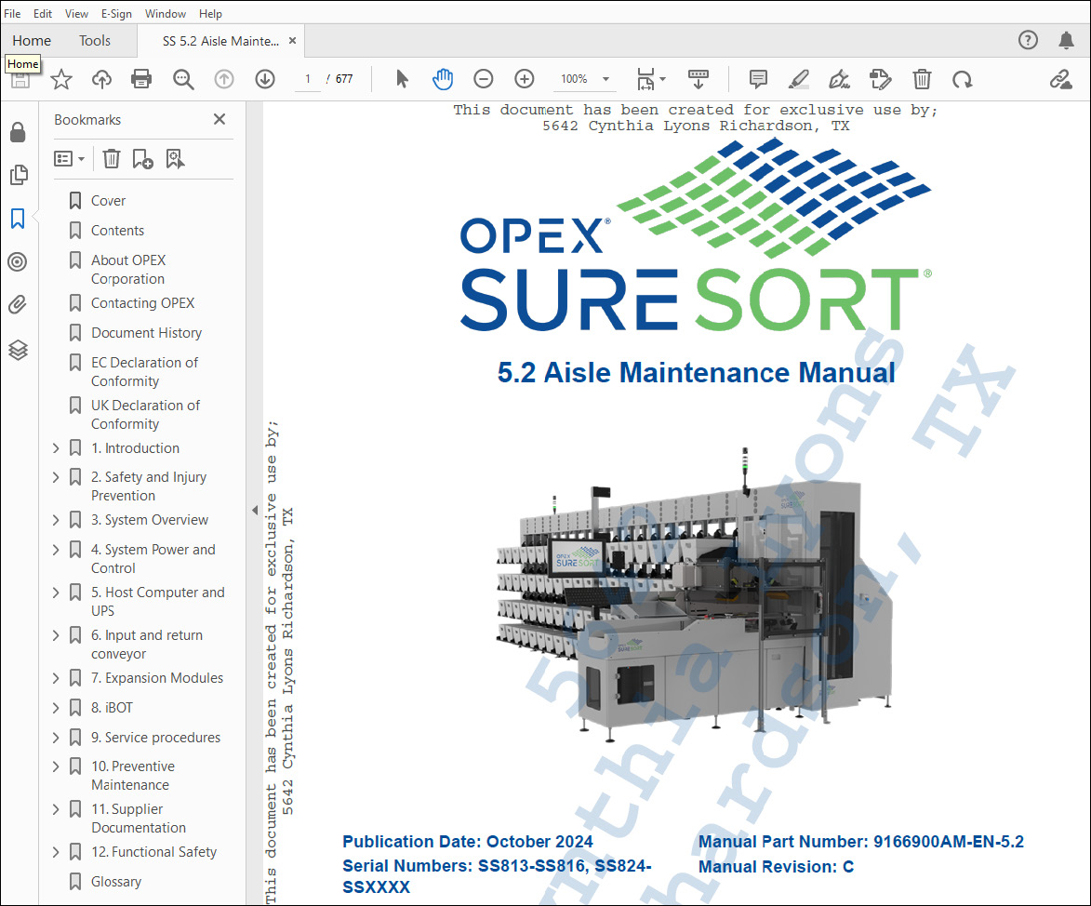Click the bookmark star icon in toolbar

61,79
